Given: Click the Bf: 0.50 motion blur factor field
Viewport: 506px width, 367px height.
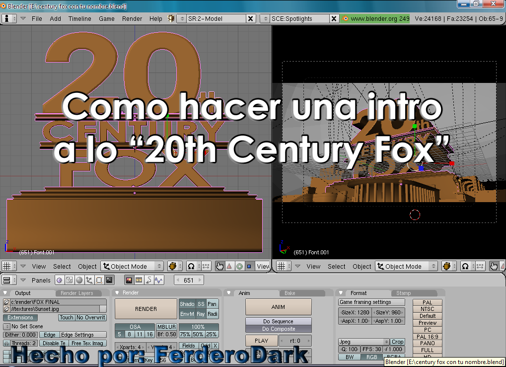Looking at the screenshot, I should 166,334.
